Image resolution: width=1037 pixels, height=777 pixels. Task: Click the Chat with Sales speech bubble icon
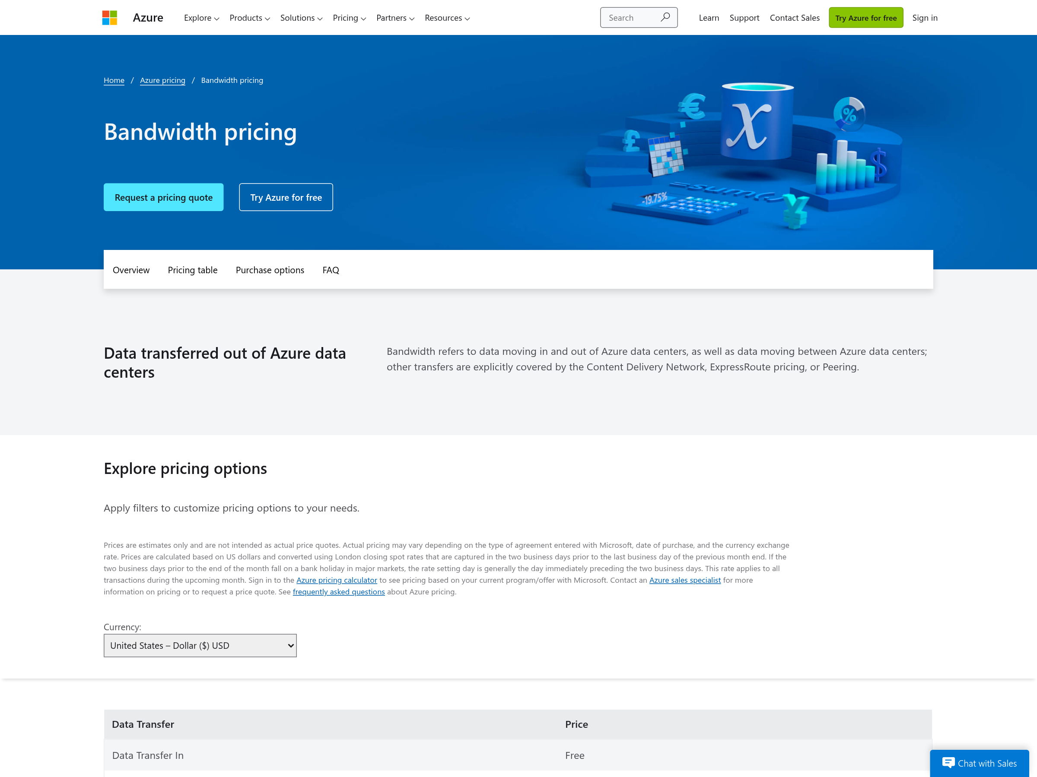[948, 763]
